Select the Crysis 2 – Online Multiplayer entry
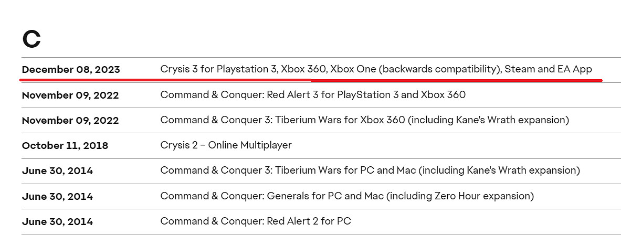Screen dimensions: 621x235 pyautogui.click(x=226, y=145)
